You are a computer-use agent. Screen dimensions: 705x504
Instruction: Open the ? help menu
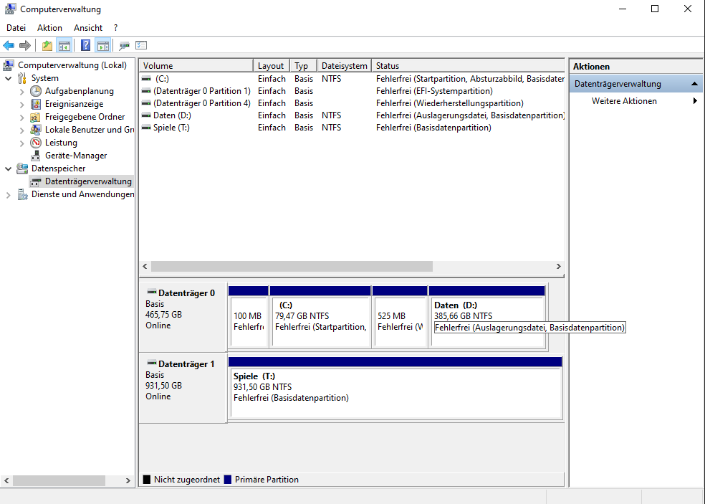(x=115, y=28)
